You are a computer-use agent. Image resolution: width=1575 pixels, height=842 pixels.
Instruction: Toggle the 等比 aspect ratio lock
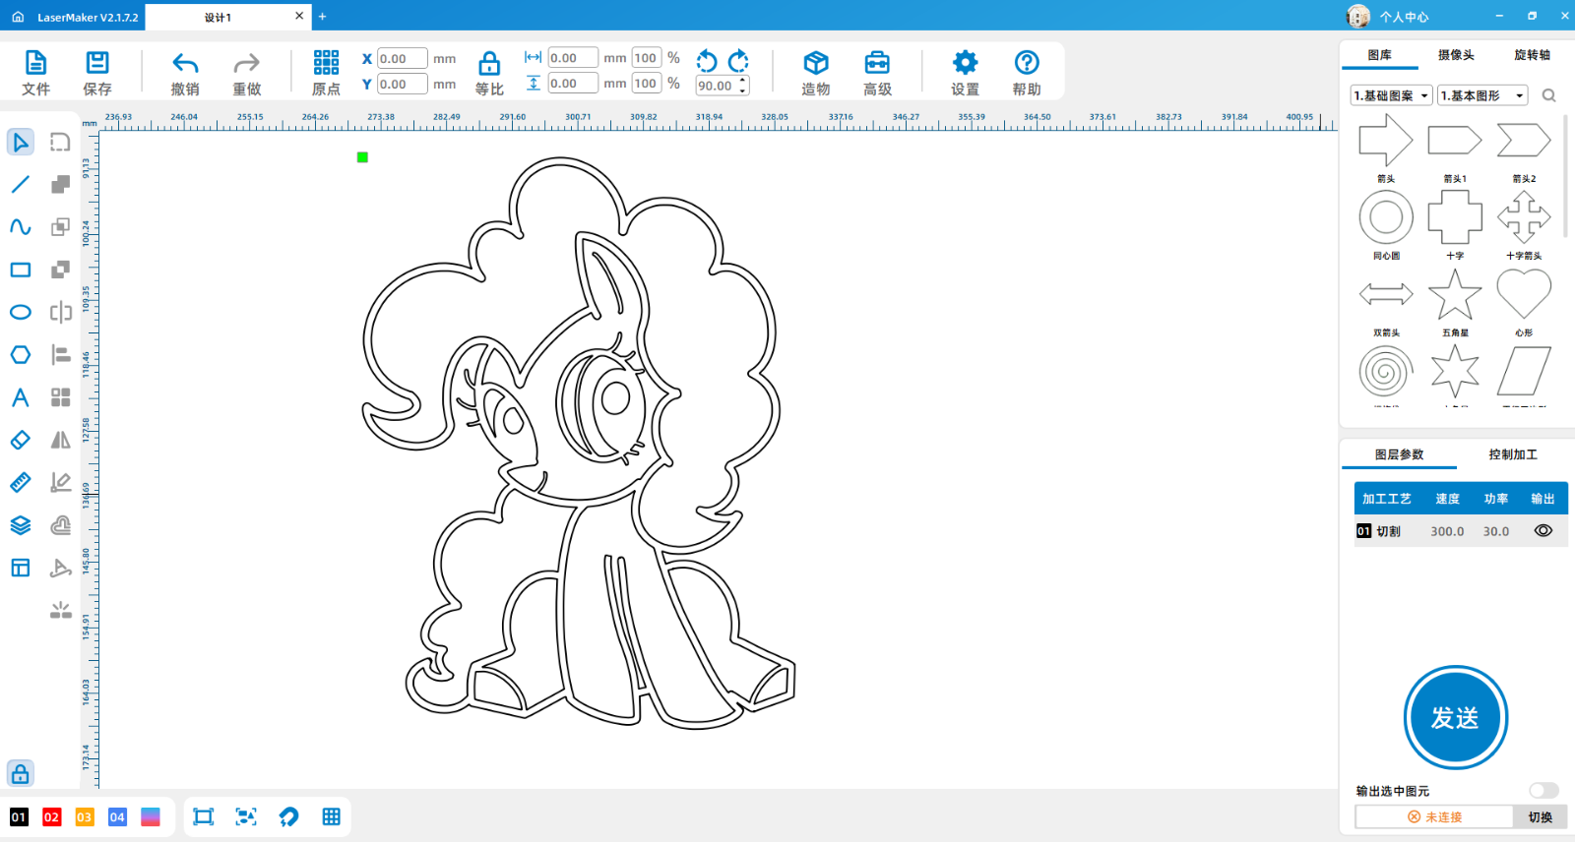pyautogui.click(x=489, y=64)
